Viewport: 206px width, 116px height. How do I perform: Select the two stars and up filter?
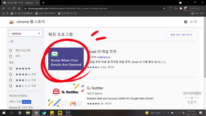(x=11, y=86)
